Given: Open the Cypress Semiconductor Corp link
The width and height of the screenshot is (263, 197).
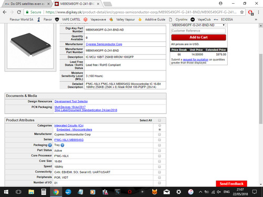Looking at the screenshot, I should click(104, 44).
